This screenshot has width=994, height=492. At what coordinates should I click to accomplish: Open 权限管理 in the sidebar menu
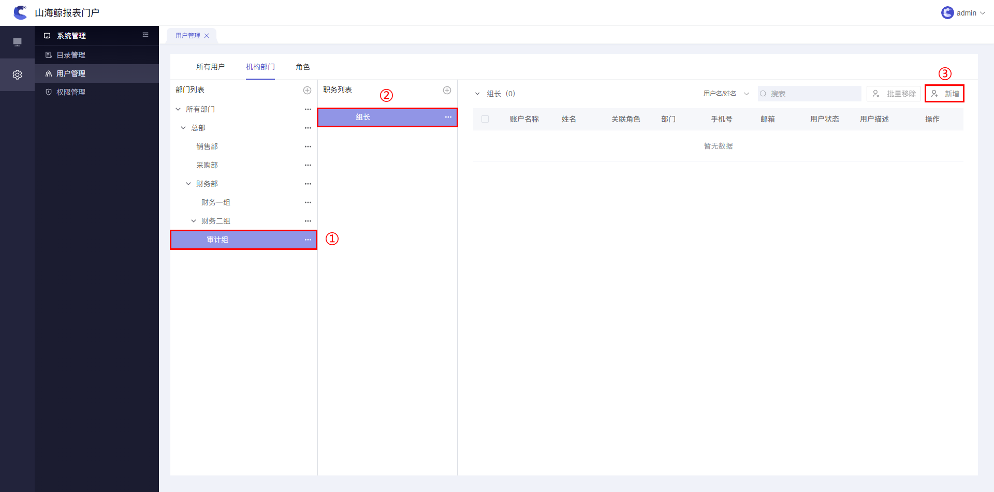[x=71, y=92]
